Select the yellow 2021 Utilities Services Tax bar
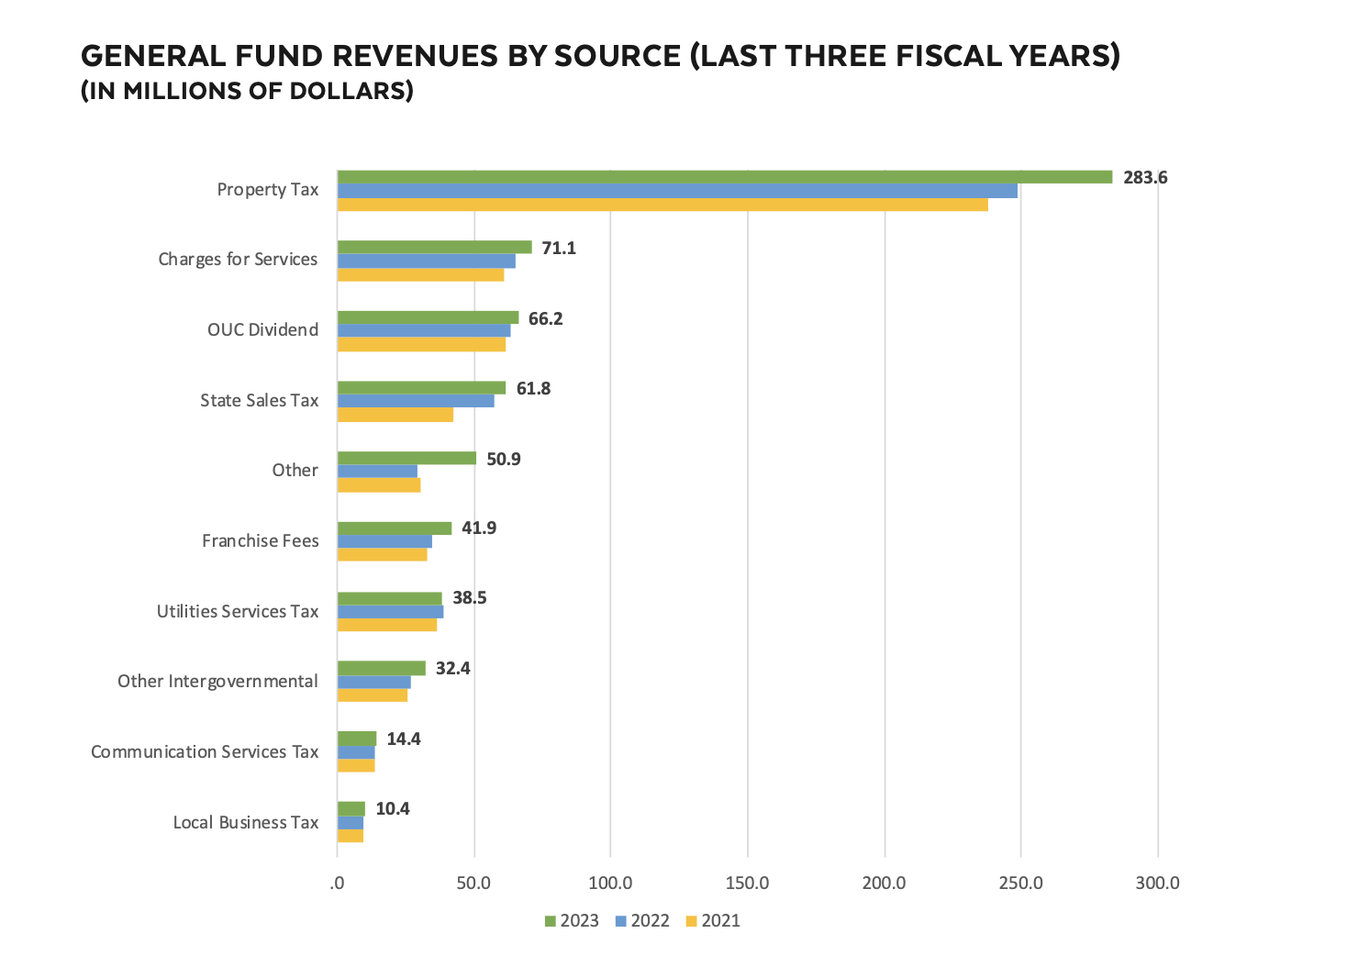 [387, 625]
